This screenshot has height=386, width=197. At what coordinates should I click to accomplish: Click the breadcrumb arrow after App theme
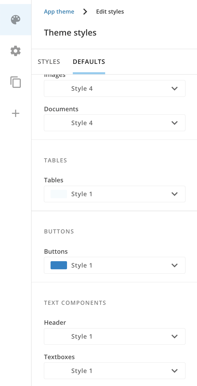[85, 12]
